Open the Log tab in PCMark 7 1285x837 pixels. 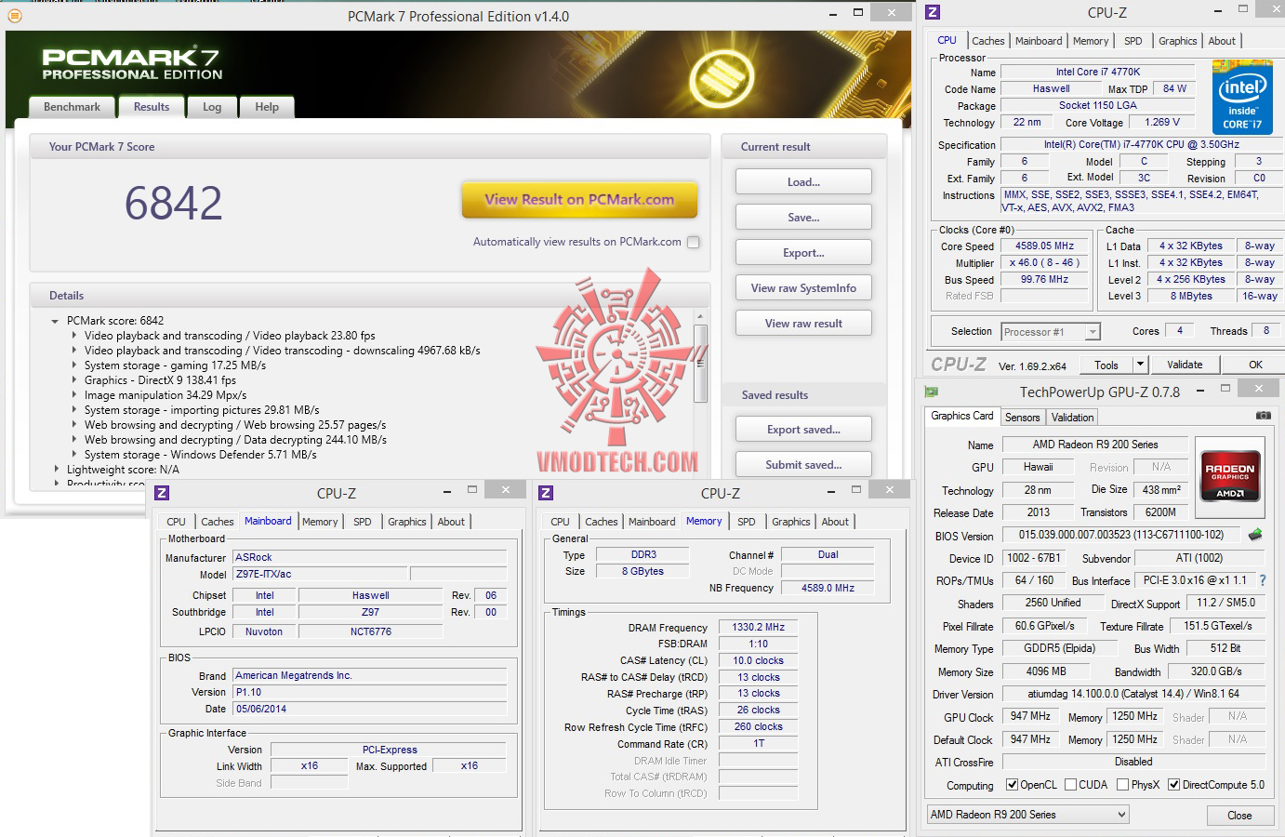pos(212,107)
